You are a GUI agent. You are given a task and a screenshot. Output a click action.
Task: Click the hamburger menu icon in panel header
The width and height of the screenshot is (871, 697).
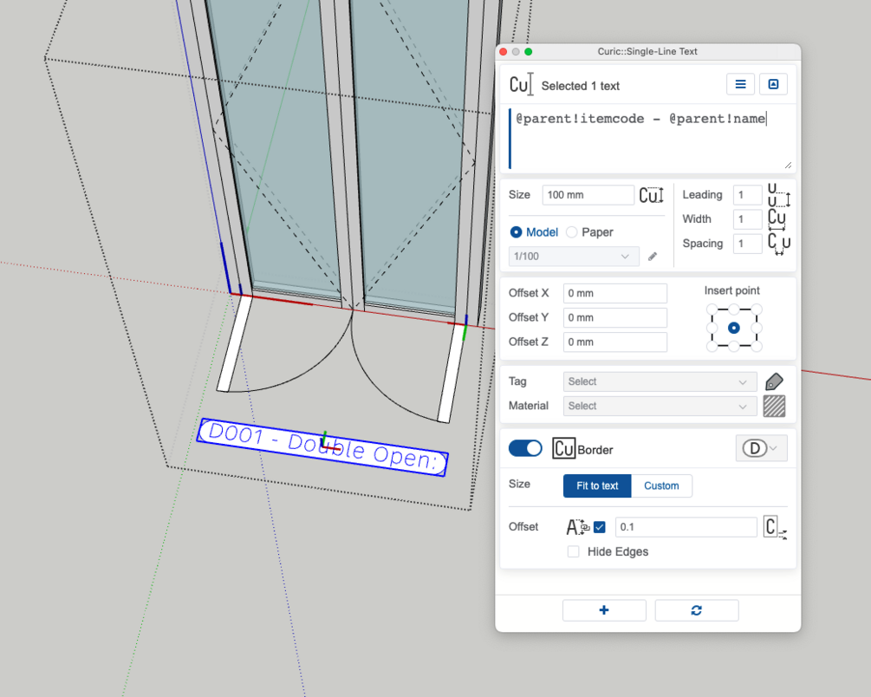click(x=740, y=84)
